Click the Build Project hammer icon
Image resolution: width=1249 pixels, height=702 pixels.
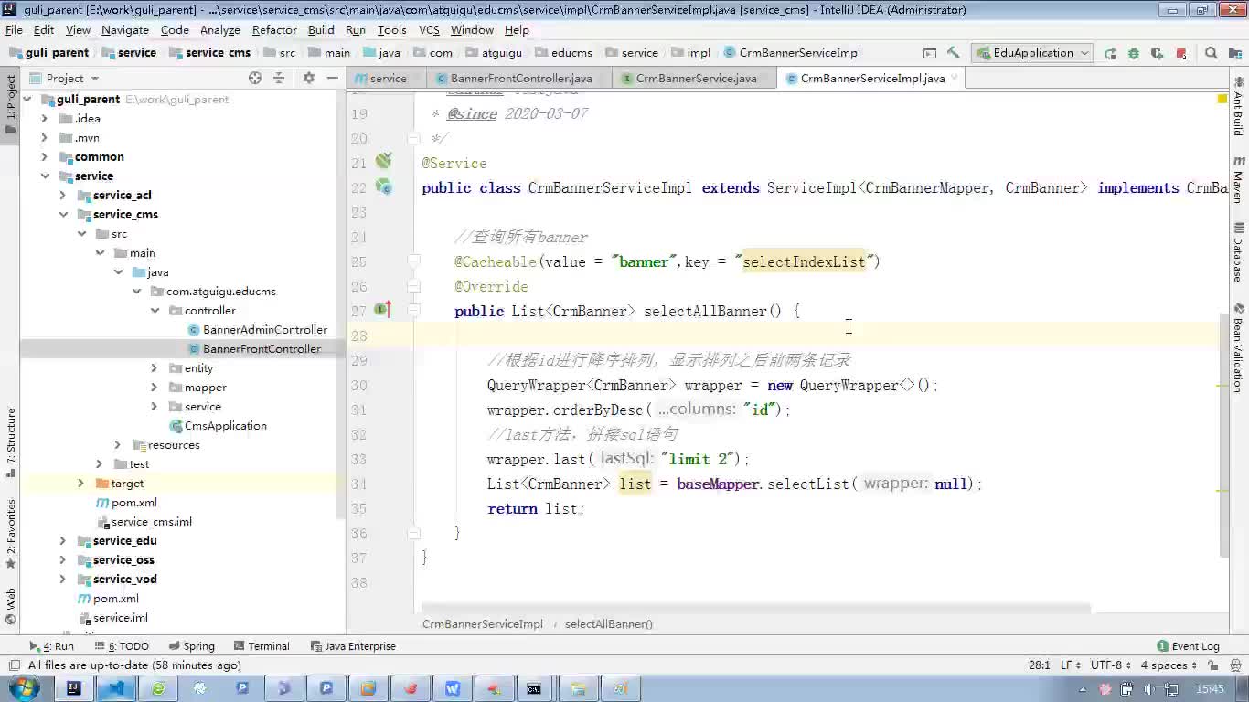point(954,53)
